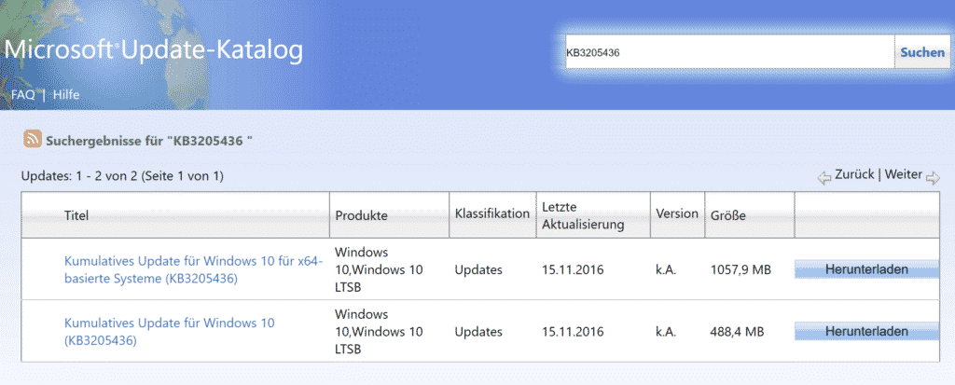Image resolution: width=955 pixels, height=385 pixels.
Task: Open the Hilfe link
Action: point(66,94)
